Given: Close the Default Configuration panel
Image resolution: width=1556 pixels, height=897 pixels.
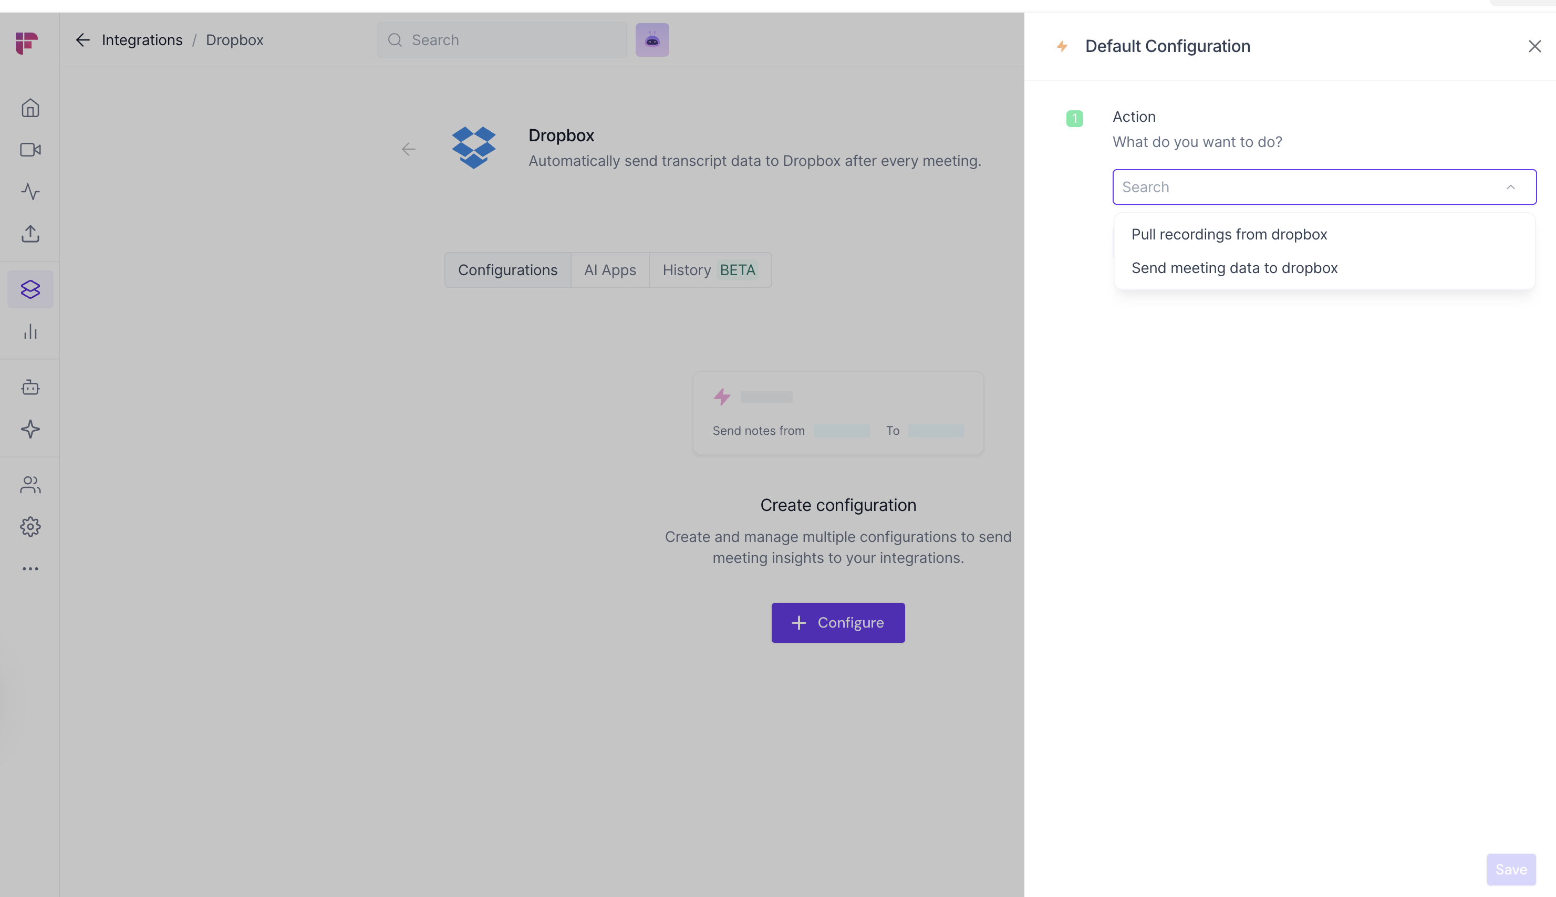Looking at the screenshot, I should (x=1534, y=46).
